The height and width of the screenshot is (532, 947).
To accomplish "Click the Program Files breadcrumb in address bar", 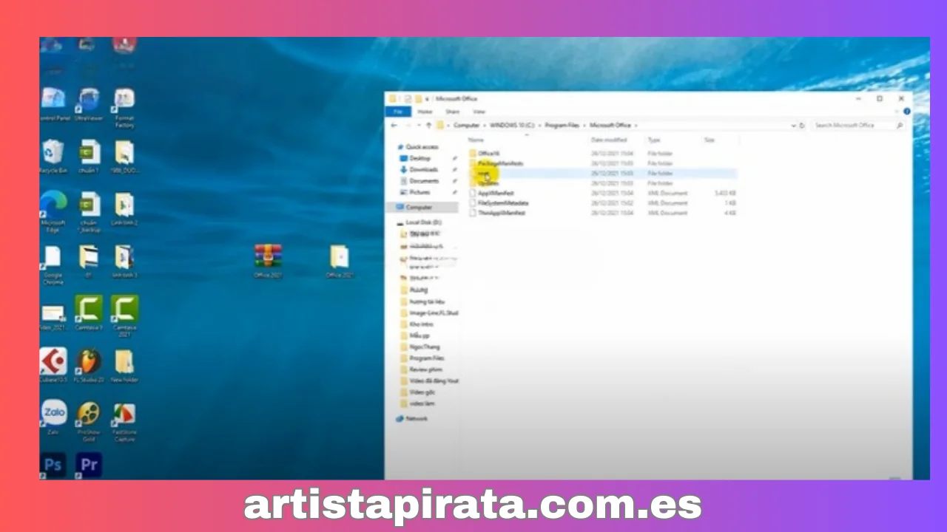I will 563,126.
